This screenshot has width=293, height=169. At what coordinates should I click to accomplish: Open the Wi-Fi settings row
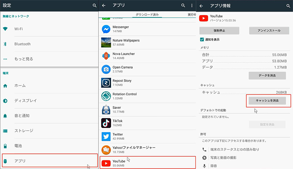[49, 29]
